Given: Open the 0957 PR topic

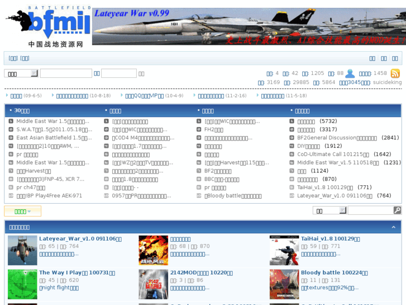Looking at the screenshot, I should click(x=141, y=196).
